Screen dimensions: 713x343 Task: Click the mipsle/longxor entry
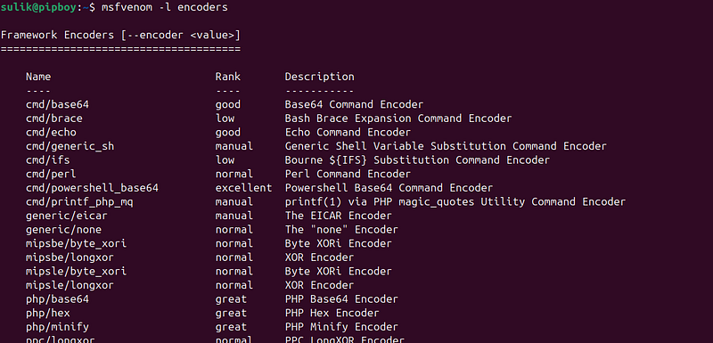tap(70, 285)
